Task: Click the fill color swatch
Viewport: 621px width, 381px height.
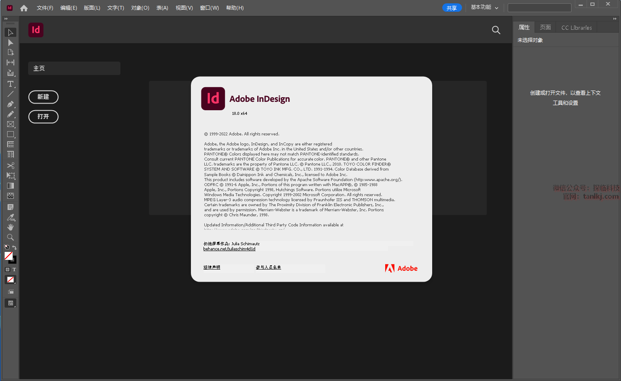Action: click(8, 256)
